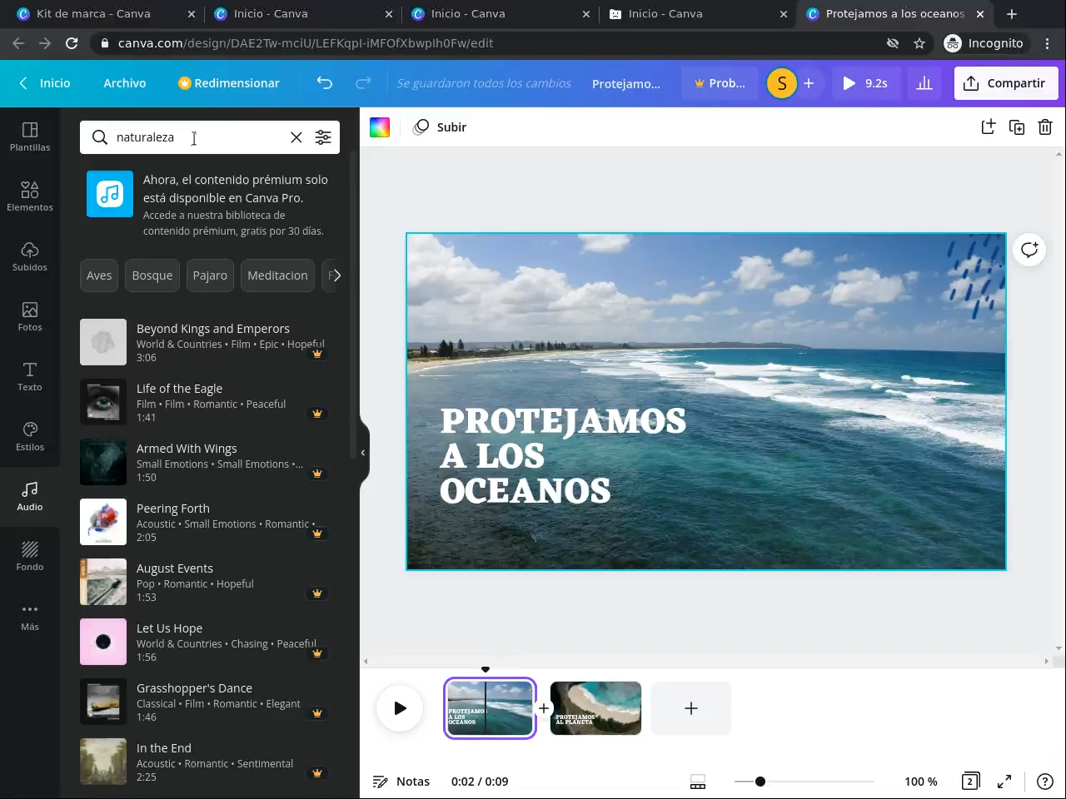Image resolution: width=1066 pixels, height=799 pixels.
Task: Open the 100 % zoom level menu
Action: pyautogui.click(x=920, y=782)
